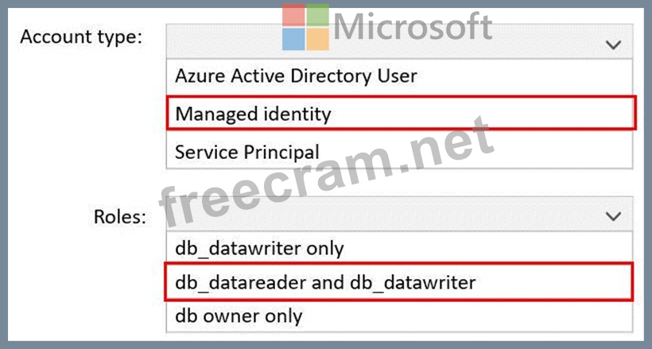This screenshot has height=349, width=652.
Task: Open the Roles dropdown chevron
Action: click(x=613, y=215)
